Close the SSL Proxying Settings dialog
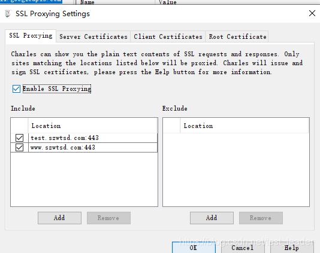320x253 pixels. tap(312, 13)
